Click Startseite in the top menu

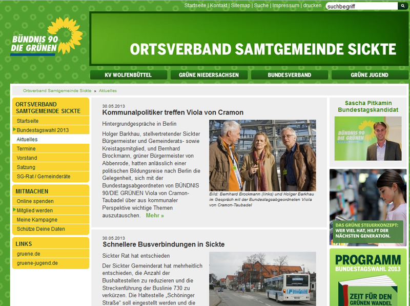coord(196,5)
